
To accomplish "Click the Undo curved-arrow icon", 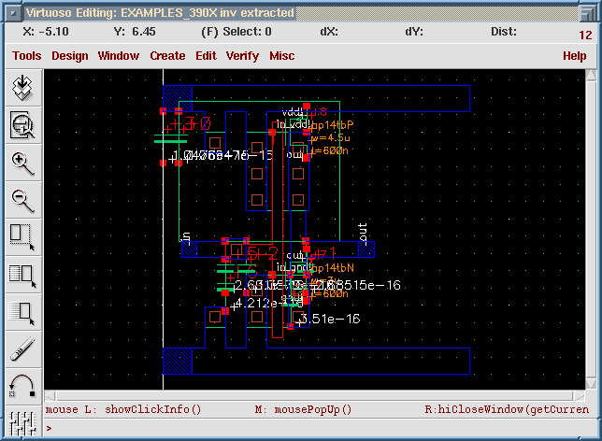I will tap(22, 387).
